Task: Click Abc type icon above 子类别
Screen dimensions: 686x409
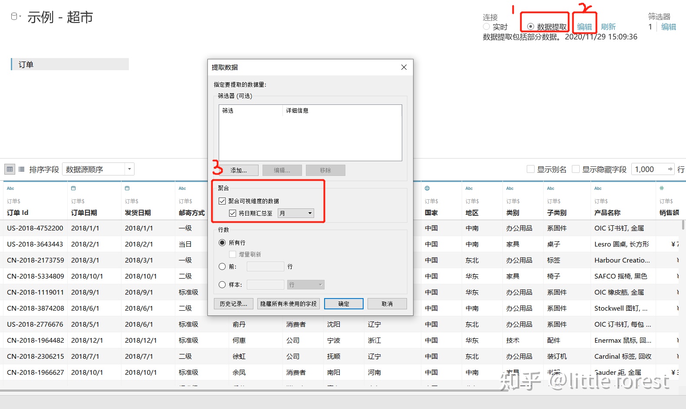Action: point(551,188)
